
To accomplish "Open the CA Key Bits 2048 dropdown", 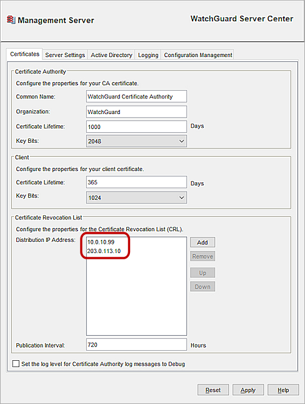I will (x=136, y=141).
